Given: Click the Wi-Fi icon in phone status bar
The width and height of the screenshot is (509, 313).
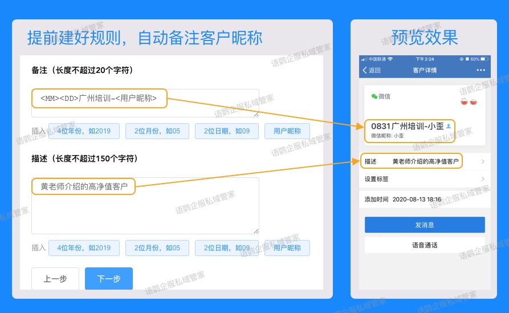Looking at the screenshot, I should coord(390,59).
